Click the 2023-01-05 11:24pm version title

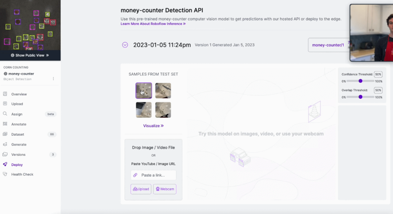[x=162, y=45]
